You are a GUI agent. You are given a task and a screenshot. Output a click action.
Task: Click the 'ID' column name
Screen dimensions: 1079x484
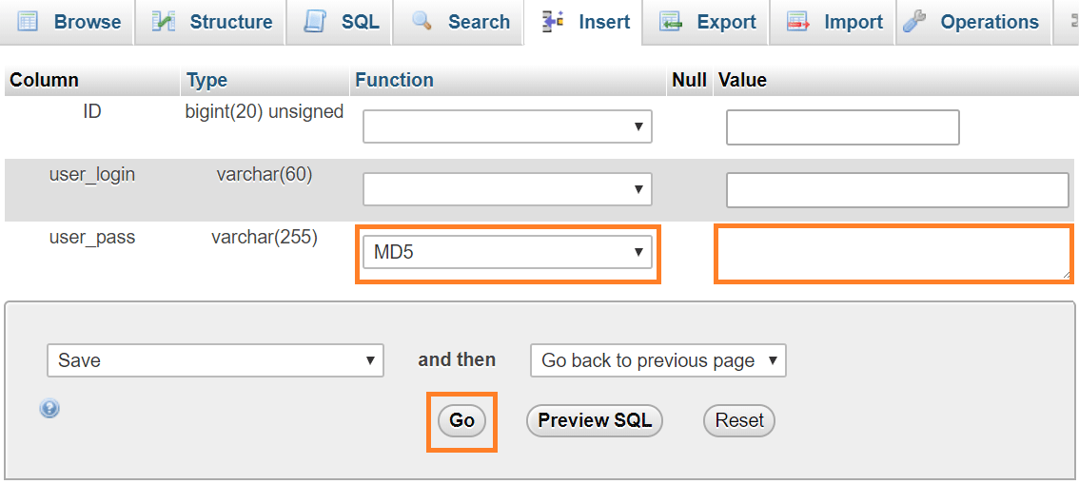pos(92,111)
